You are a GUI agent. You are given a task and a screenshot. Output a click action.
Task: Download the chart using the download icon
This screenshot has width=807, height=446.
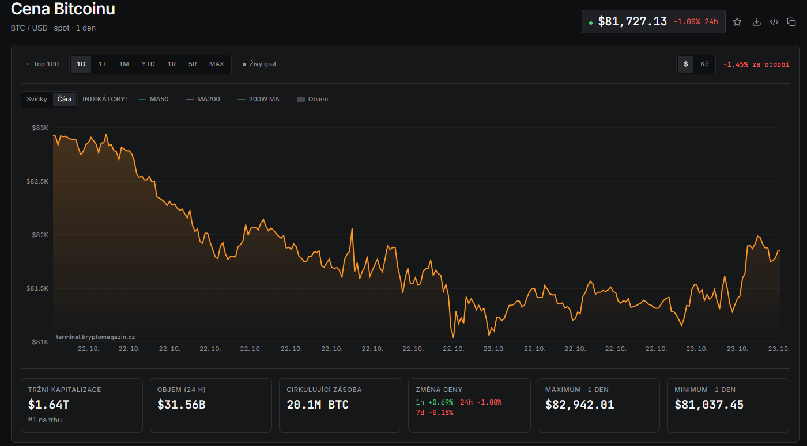tap(757, 22)
